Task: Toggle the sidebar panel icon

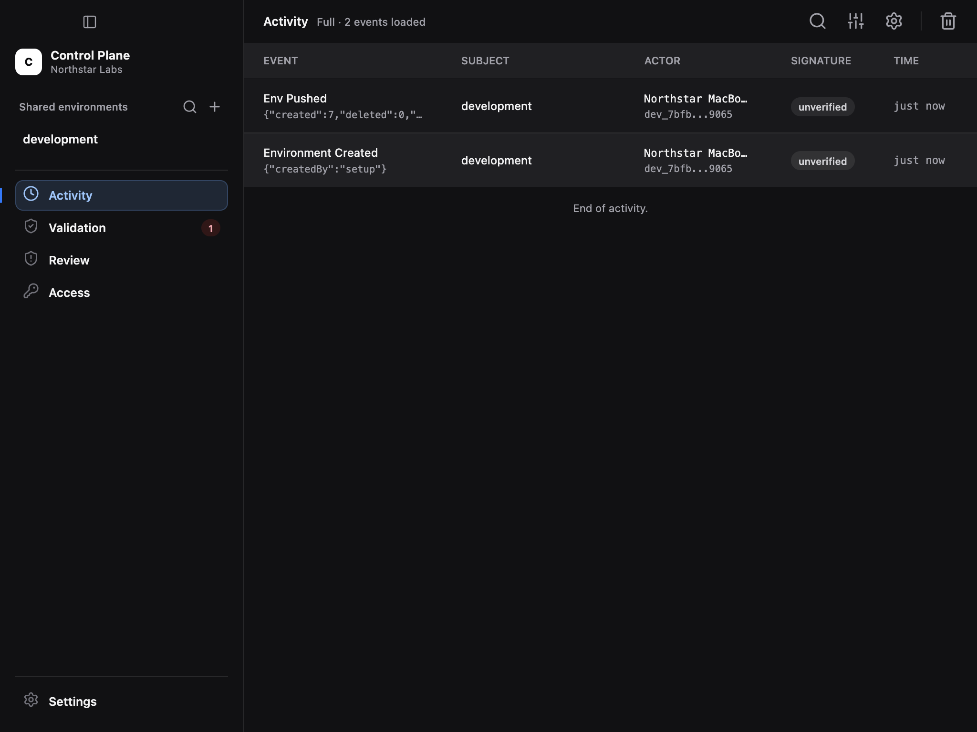Action: (90, 22)
